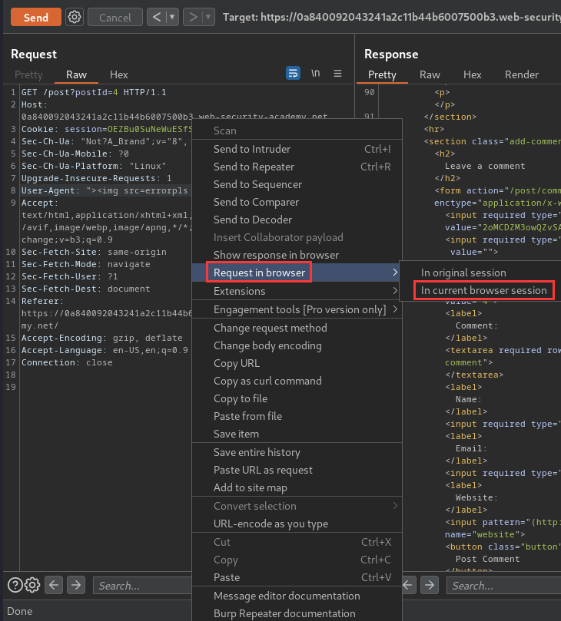561x621 pixels.
Task: Expand Request in browser submenu arrow
Action: tap(394, 273)
